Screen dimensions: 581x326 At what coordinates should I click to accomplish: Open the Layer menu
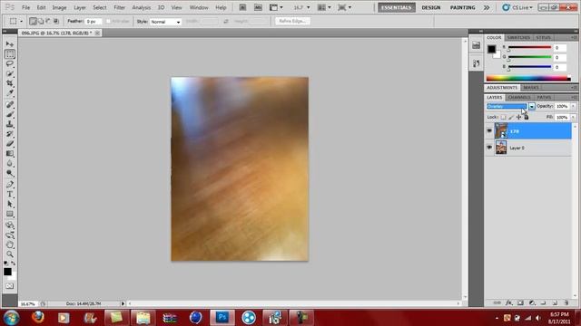(x=80, y=7)
